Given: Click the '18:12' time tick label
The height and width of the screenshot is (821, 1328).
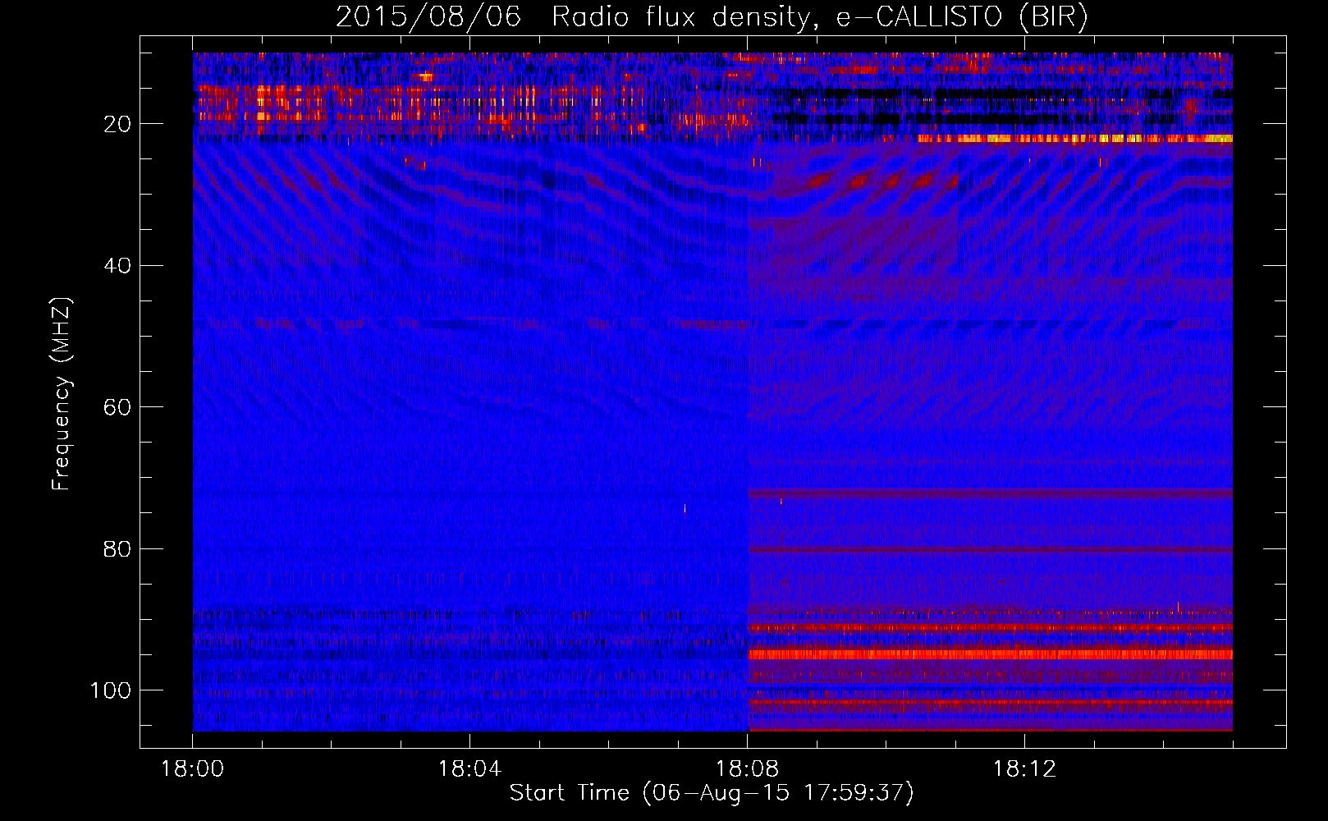Looking at the screenshot, I should (x=1024, y=769).
